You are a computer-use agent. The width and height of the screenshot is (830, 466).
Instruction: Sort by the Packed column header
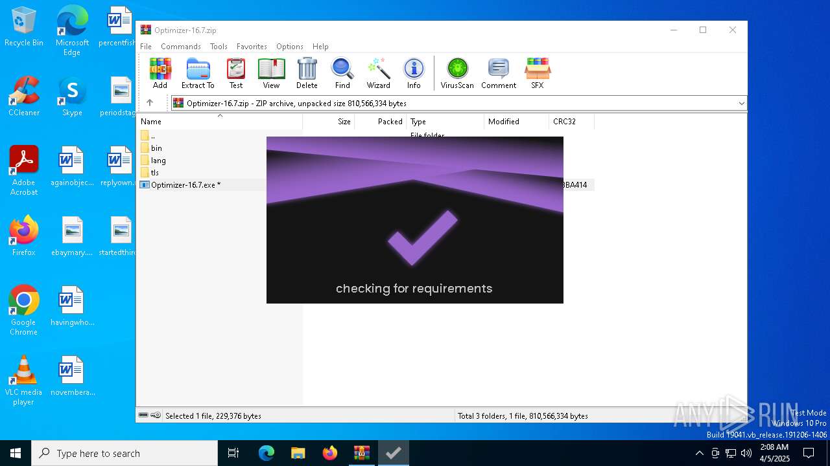[381, 121]
